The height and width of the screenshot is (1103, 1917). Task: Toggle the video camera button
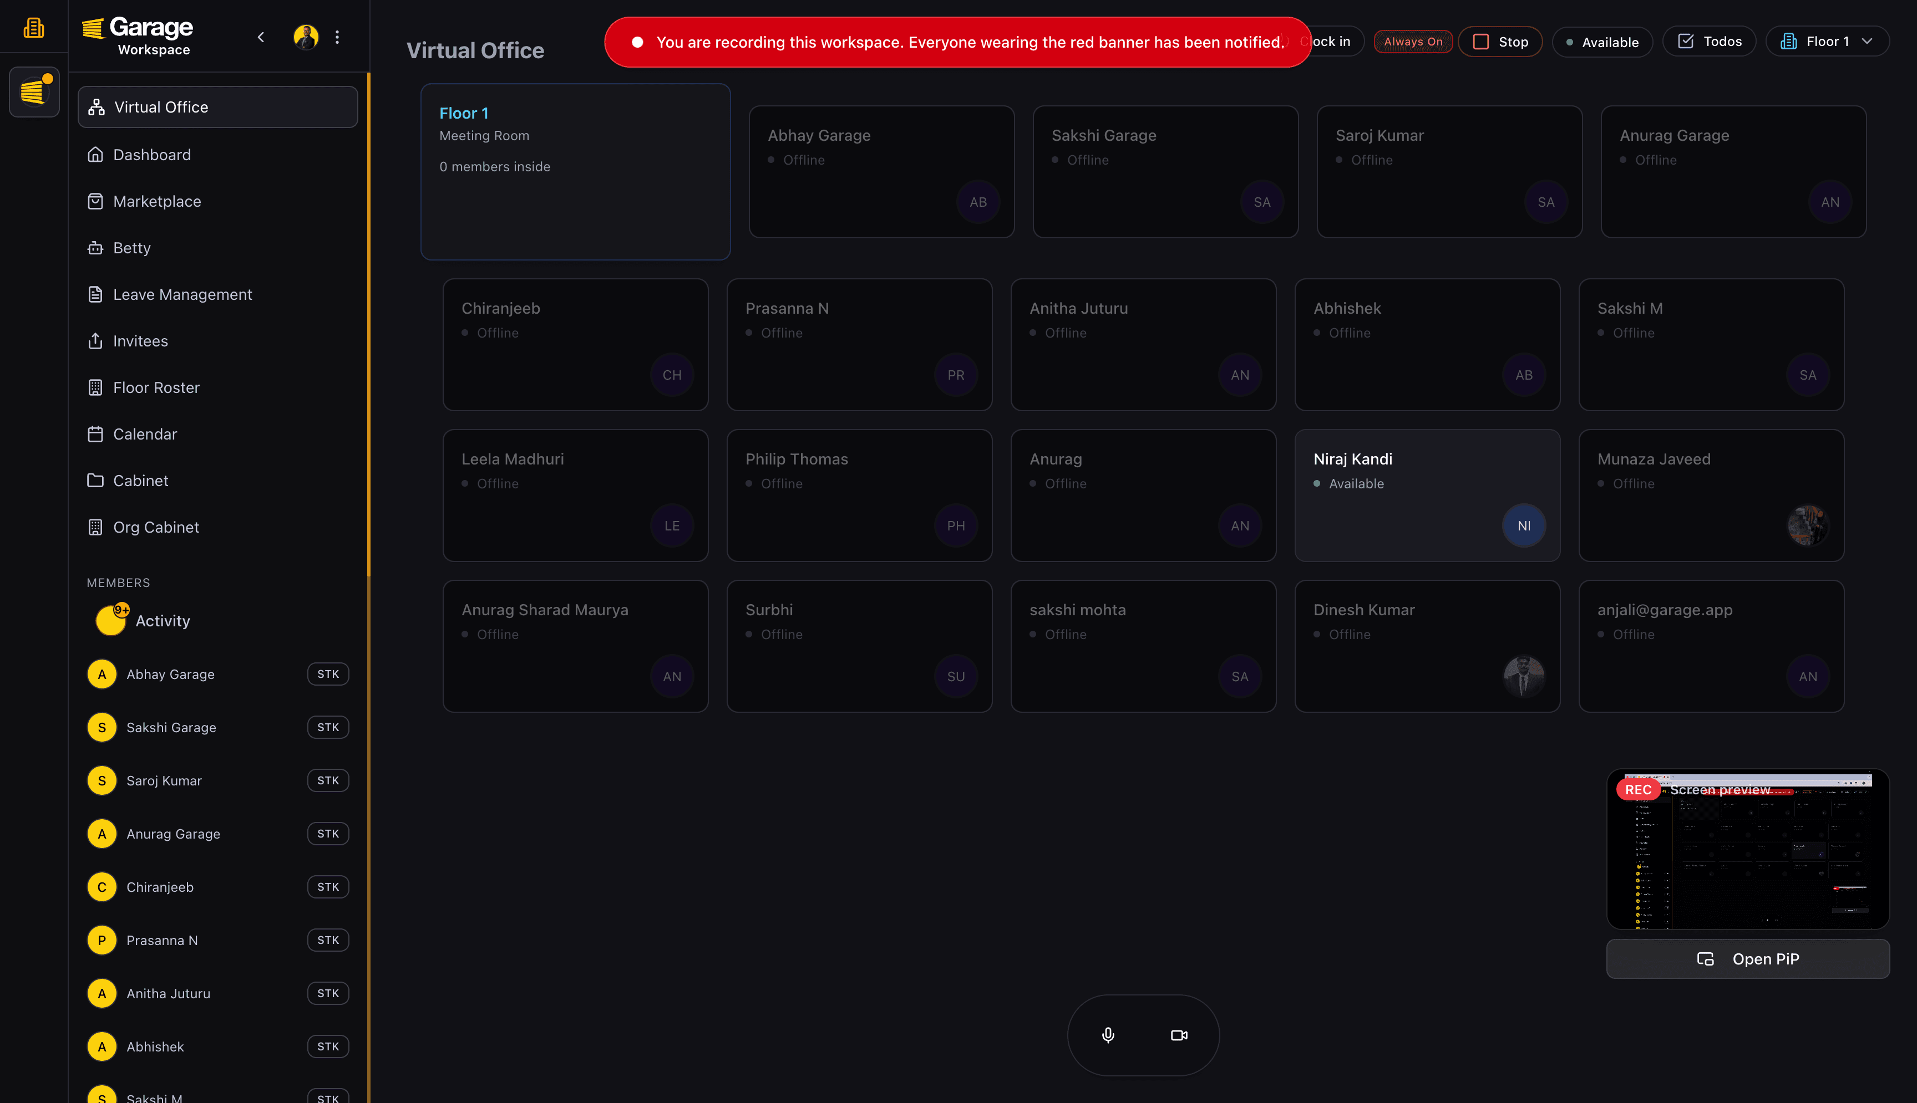(x=1179, y=1035)
